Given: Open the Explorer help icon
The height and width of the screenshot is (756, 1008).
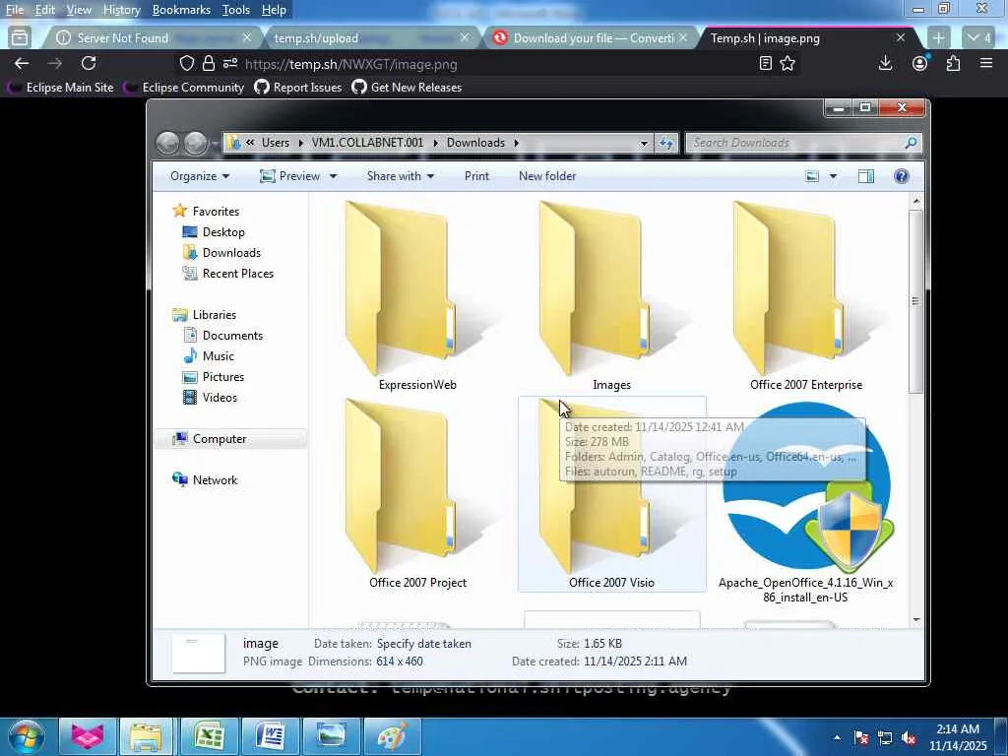Looking at the screenshot, I should (x=902, y=176).
